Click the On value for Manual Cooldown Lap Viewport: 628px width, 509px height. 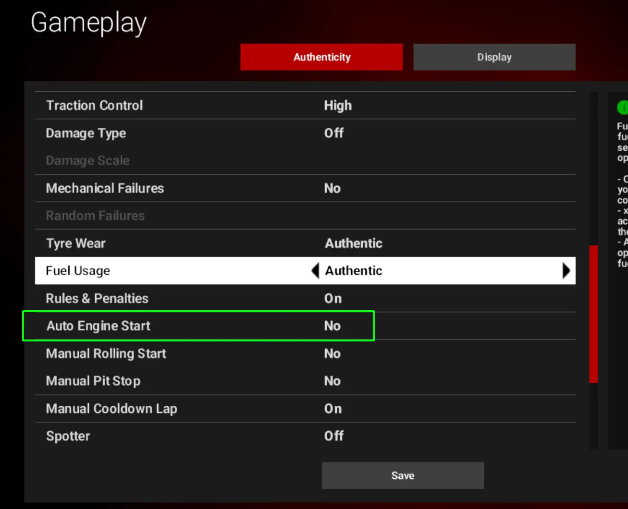[333, 409]
